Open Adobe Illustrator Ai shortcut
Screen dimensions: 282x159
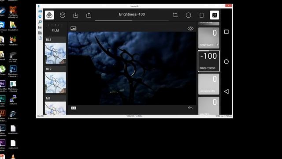click(3, 116)
